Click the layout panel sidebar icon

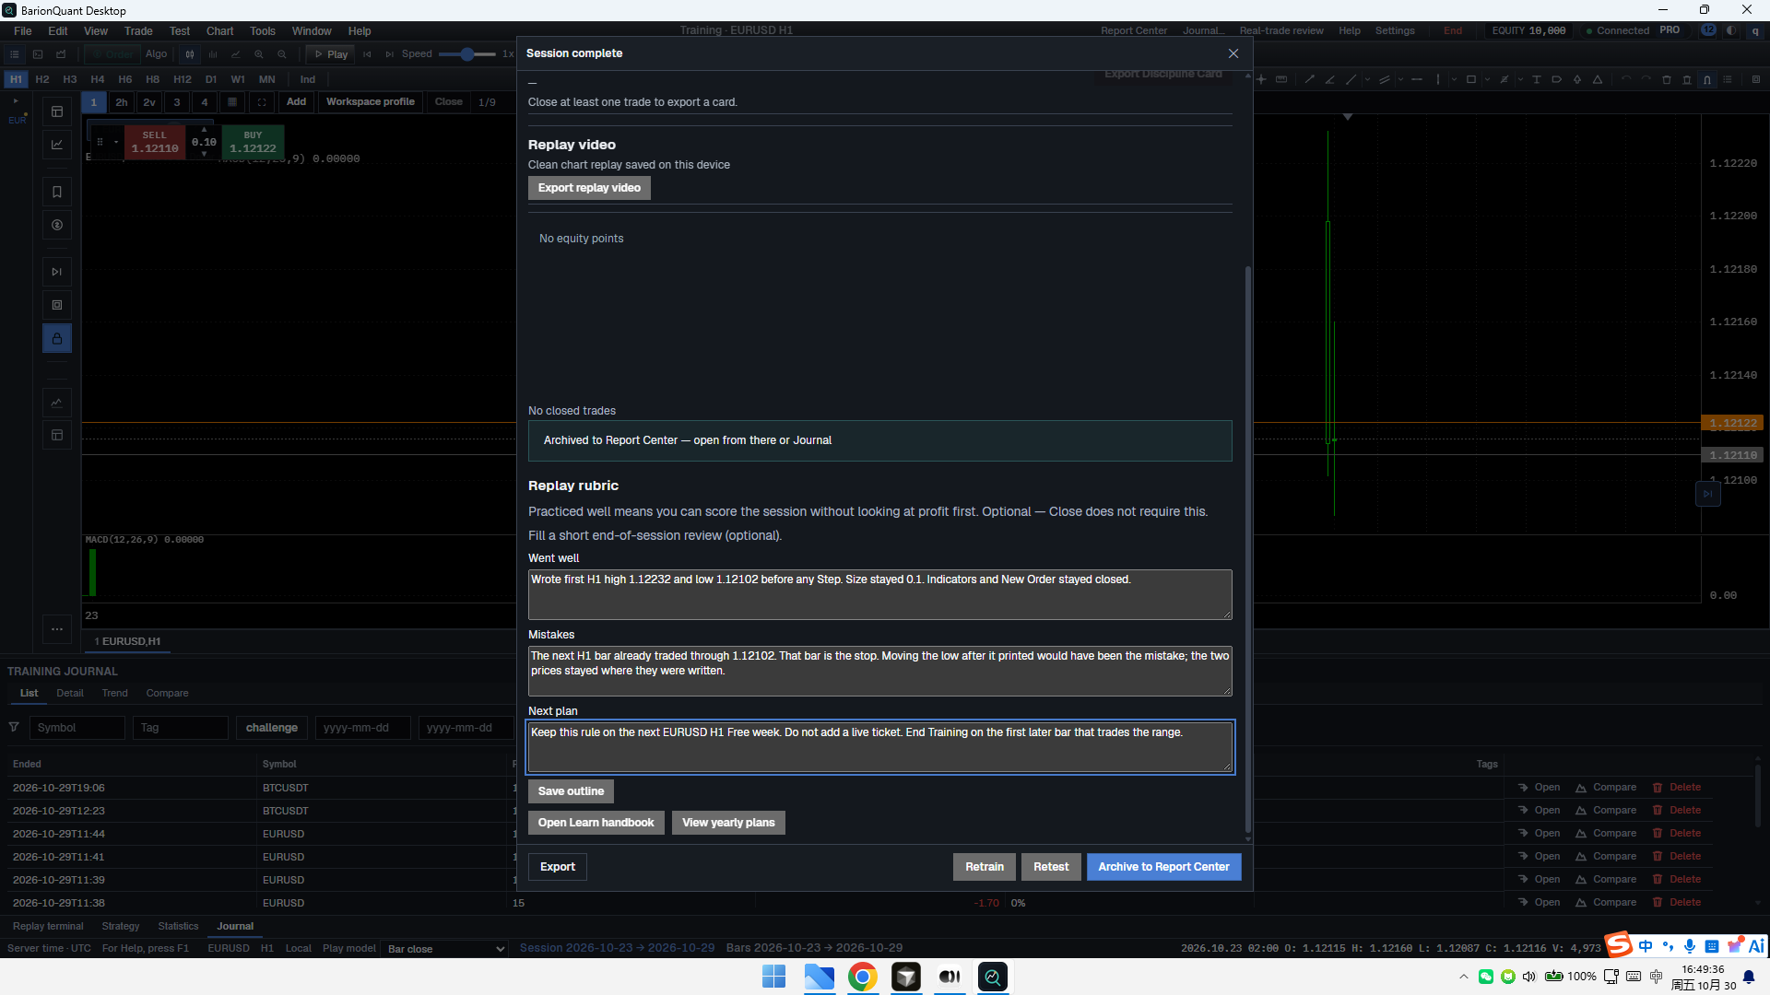point(57,111)
